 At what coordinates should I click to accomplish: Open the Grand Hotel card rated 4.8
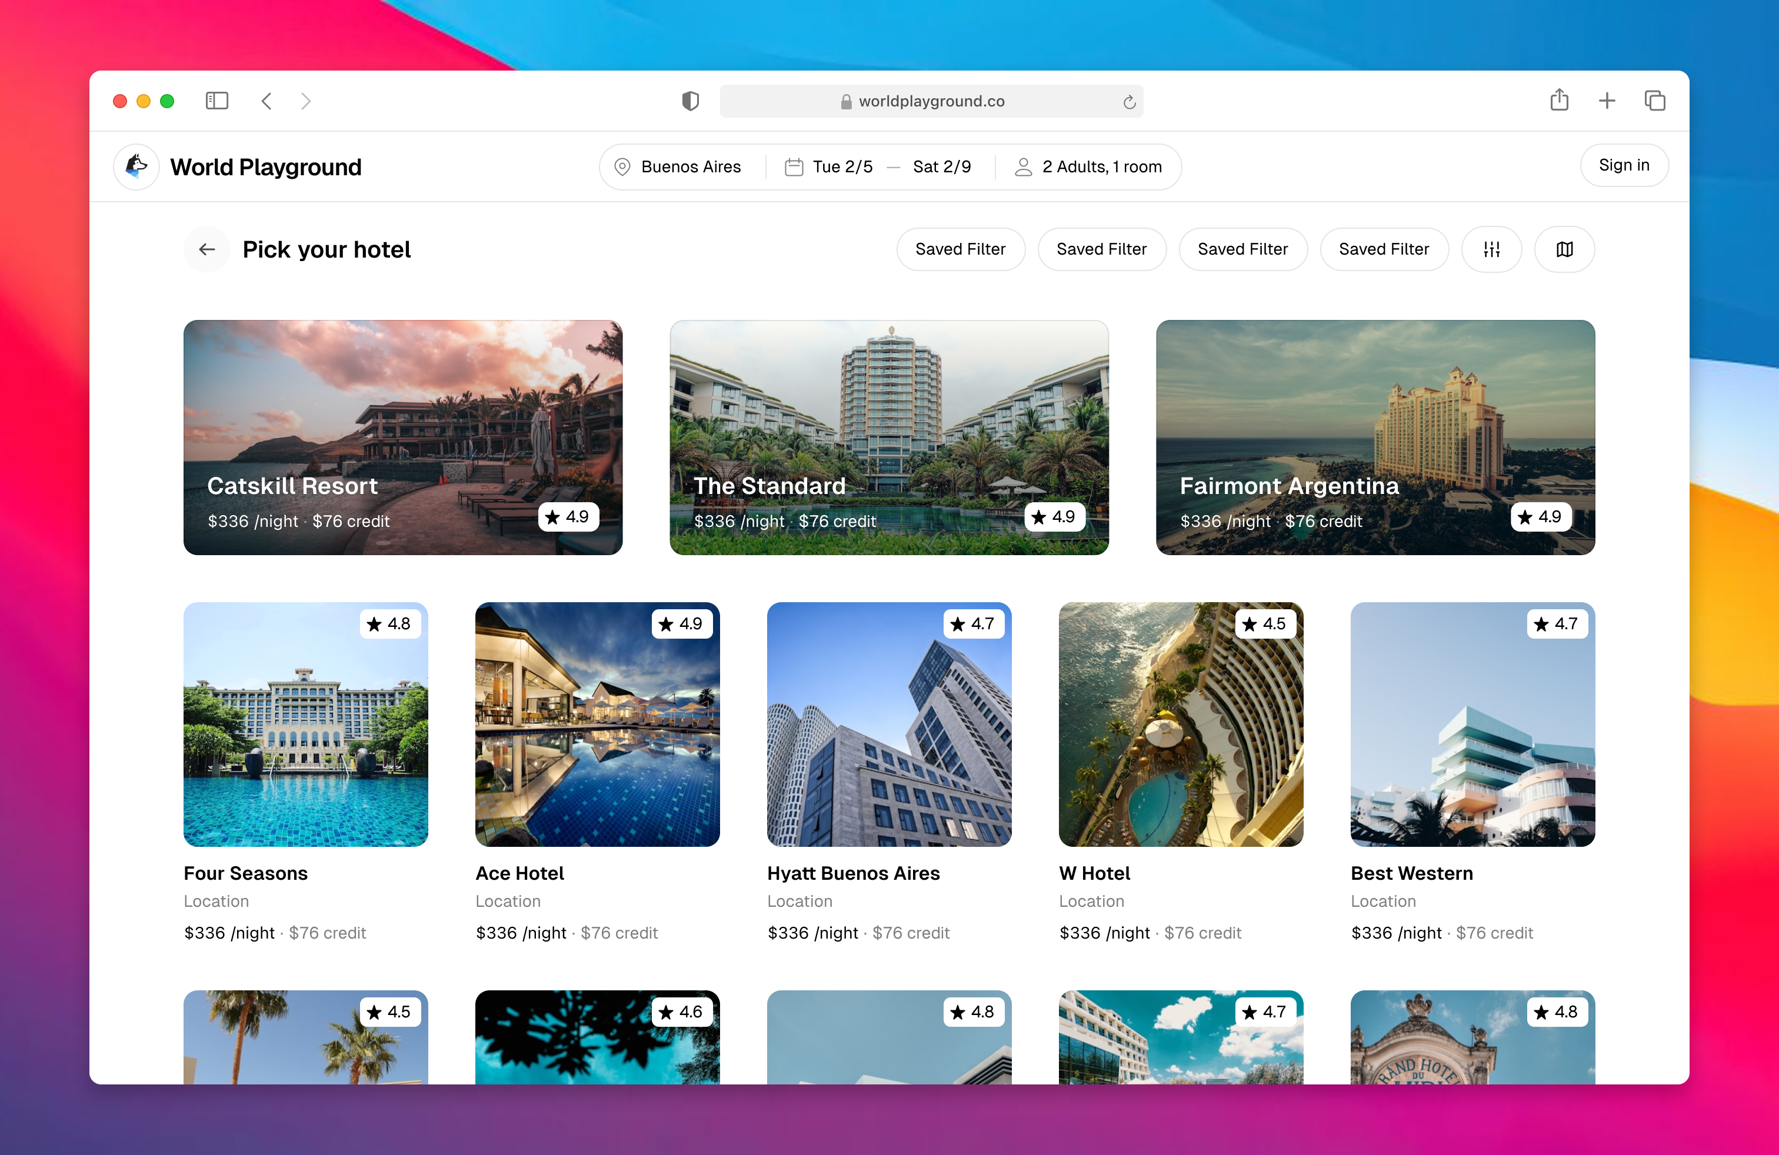(1472, 1037)
